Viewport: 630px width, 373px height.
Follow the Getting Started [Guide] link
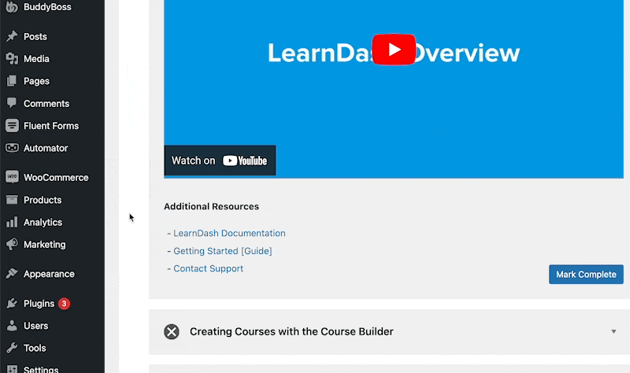(223, 251)
